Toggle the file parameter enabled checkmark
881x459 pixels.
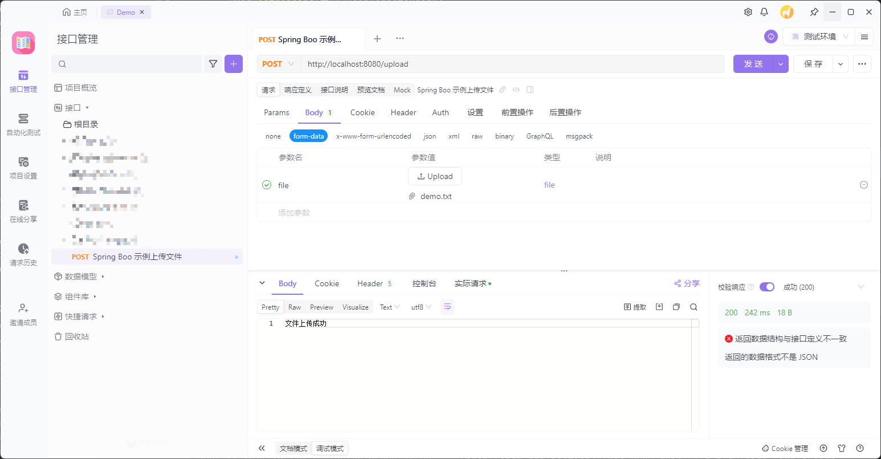pyautogui.click(x=267, y=185)
